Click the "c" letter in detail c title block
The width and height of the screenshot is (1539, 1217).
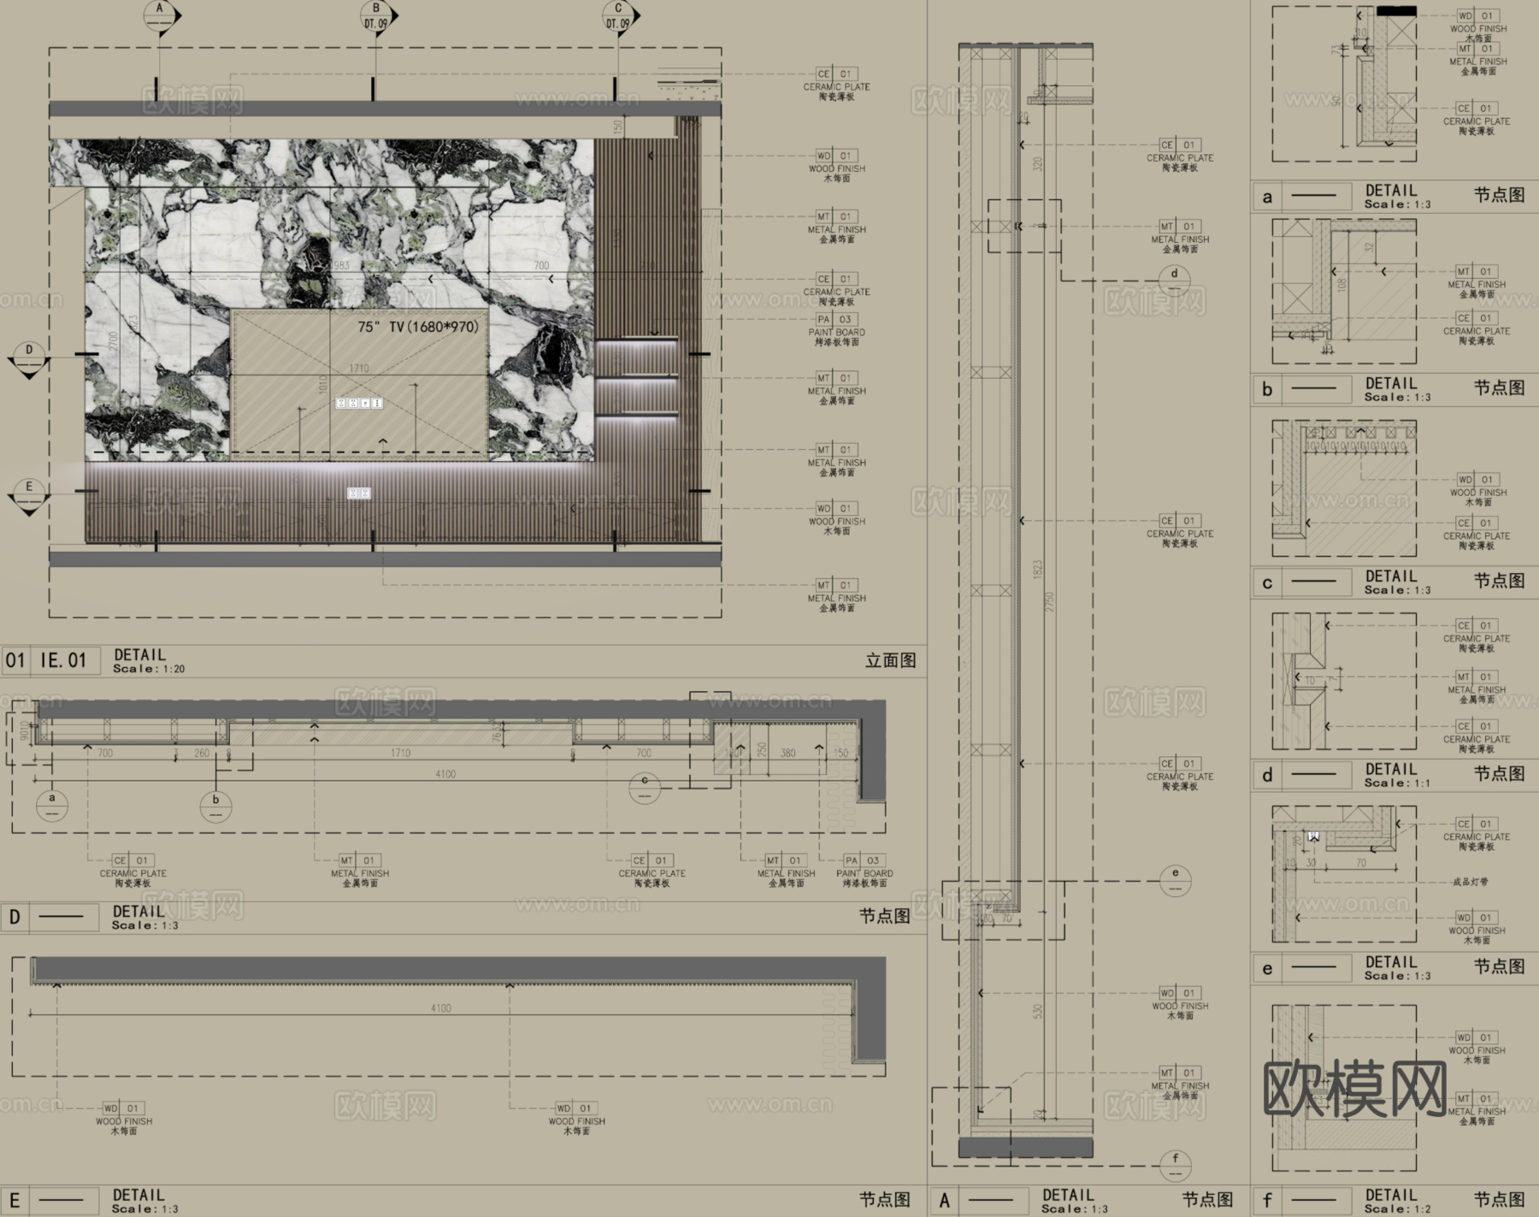[x=1267, y=583]
